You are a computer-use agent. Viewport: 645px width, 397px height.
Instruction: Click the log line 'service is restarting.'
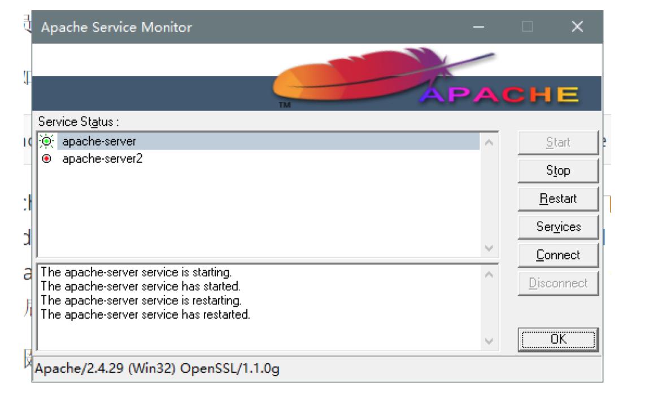coord(141,300)
